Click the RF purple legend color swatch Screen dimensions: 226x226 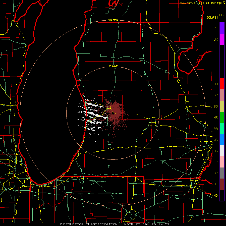tap(222, 28)
